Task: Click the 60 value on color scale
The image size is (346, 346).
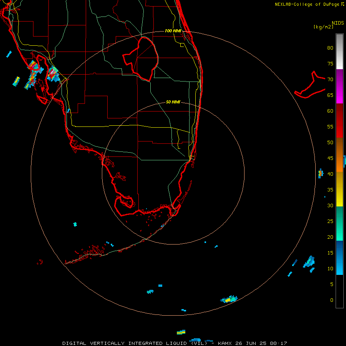Action: (x=330, y=111)
